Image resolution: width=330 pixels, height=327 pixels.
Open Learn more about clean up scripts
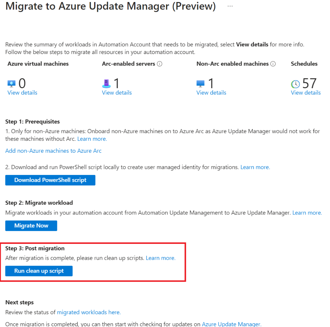[x=161, y=258]
